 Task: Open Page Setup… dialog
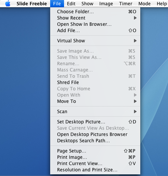95,151
